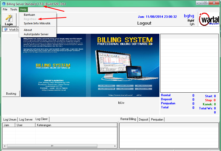Click the red Stop: 0 counter
The image size is (221, 151).
[x=210, y=100]
